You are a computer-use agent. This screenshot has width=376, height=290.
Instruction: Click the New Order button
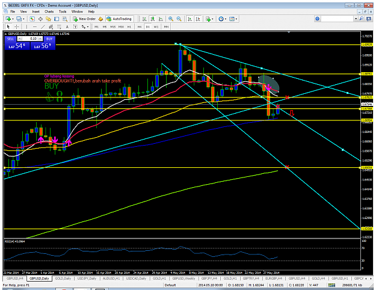tap(84, 19)
